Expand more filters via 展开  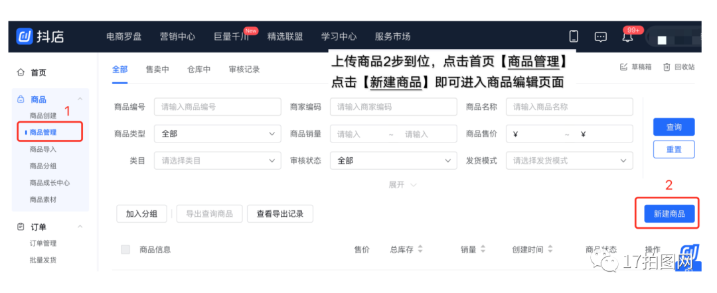pos(402,185)
